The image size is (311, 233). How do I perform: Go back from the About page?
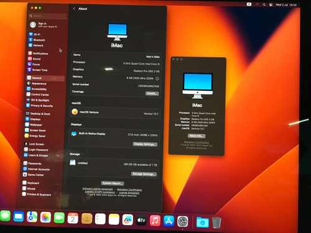[x=74, y=9]
